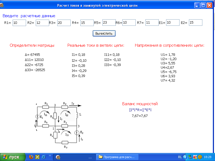
Task: Click the Баланс мощностей heading
Action: pyautogui.click(x=140, y=104)
